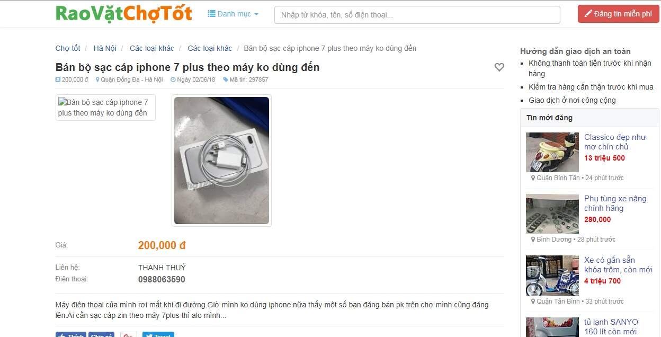Screen dimensions: 661x337
Task: Open Phụ tùng xe nâng listing thumbnail
Action: click(552, 214)
